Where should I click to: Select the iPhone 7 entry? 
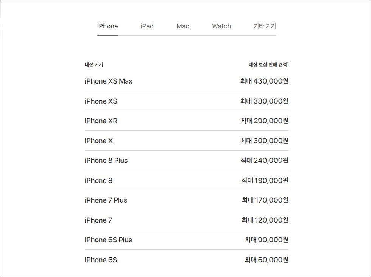tap(98, 220)
